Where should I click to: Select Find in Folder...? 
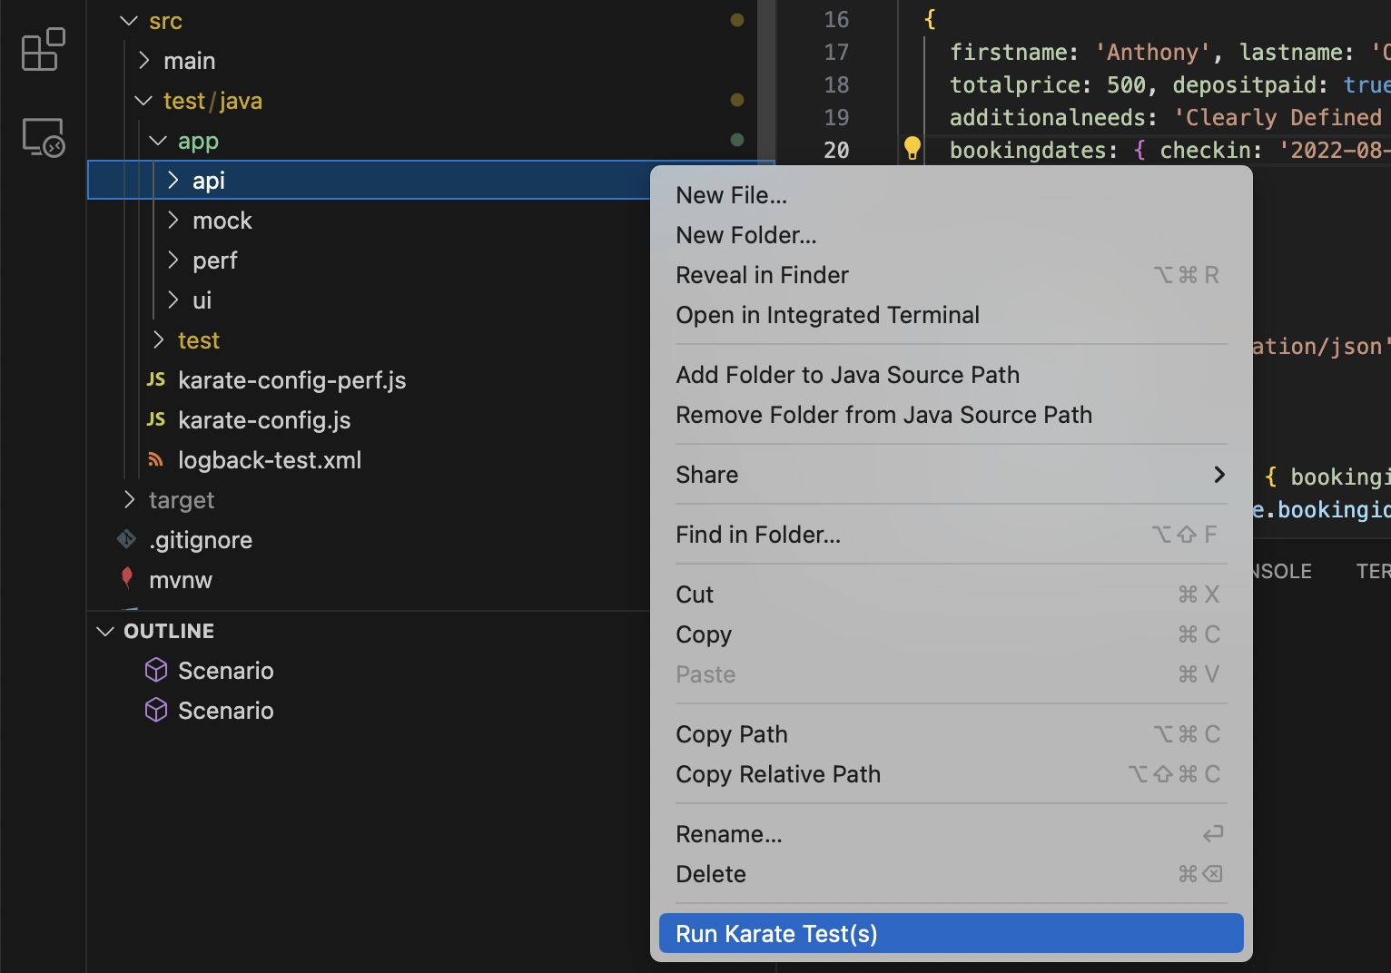(951, 535)
